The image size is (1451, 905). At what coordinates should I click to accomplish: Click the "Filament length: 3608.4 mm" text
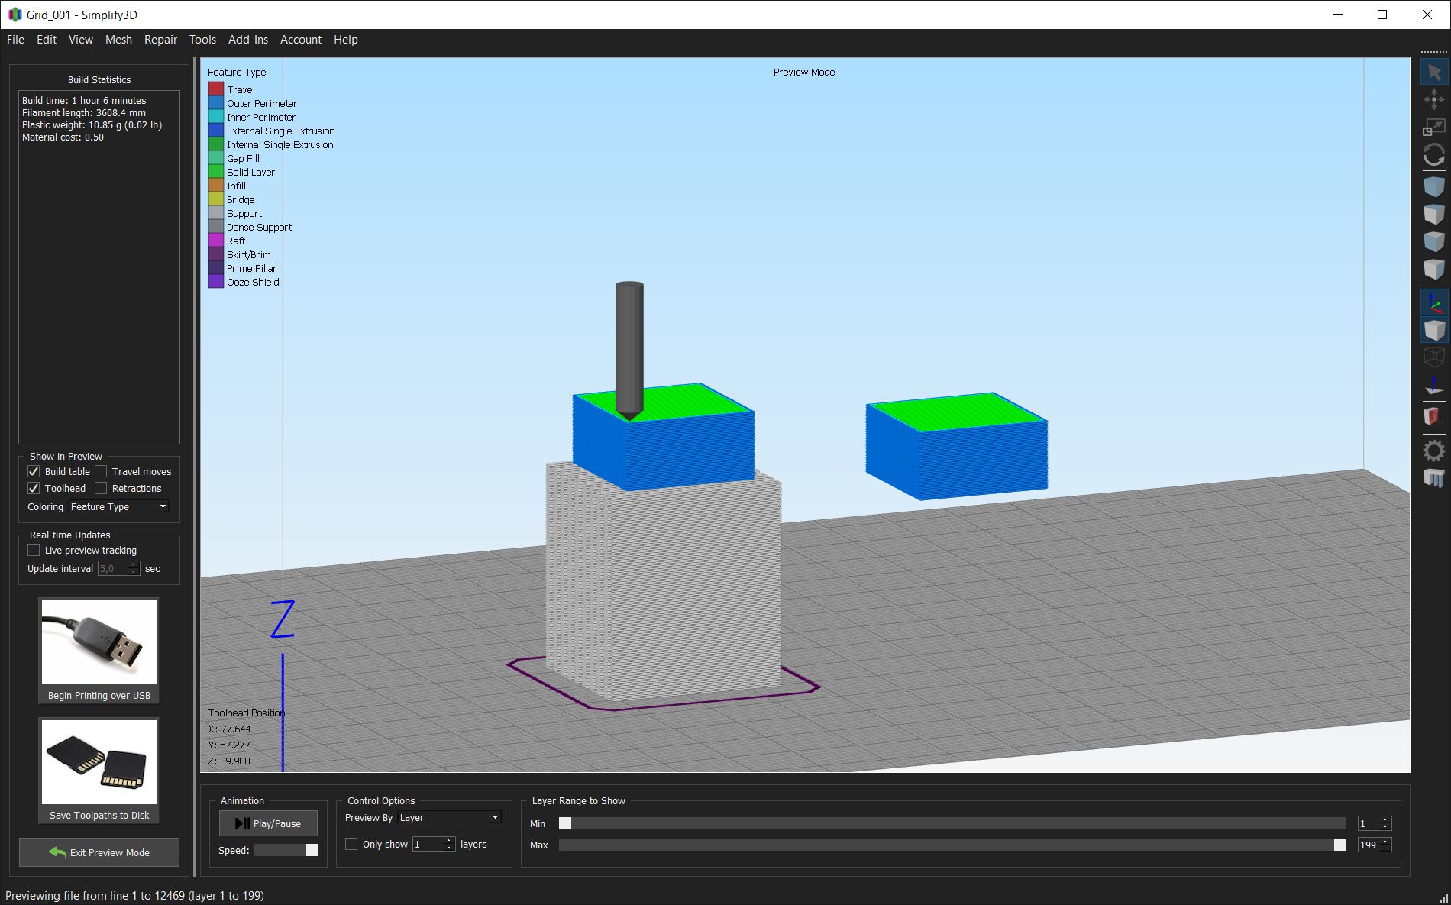click(84, 112)
